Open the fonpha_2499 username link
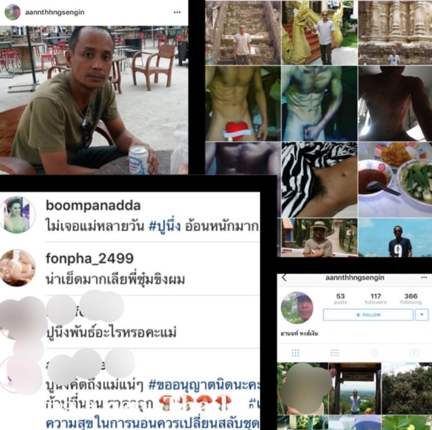The width and height of the screenshot is (432, 430). pyautogui.click(x=90, y=258)
